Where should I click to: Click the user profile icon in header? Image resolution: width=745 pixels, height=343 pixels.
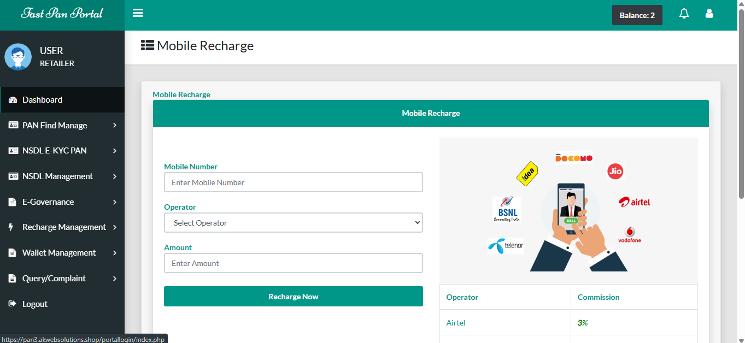click(709, 14)
